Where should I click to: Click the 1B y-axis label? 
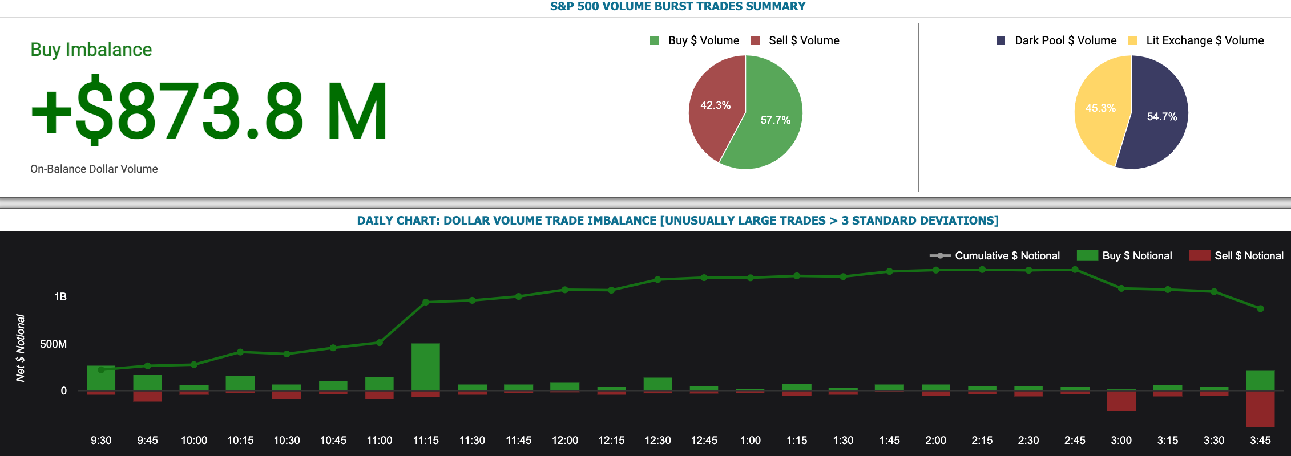click(x=60, y=296)
